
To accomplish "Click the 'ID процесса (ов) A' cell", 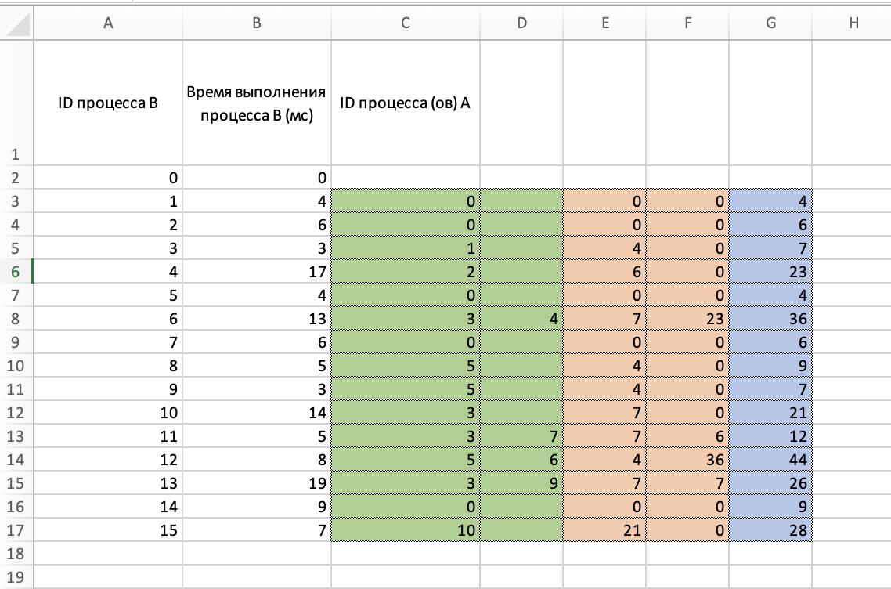I will 405,103.
